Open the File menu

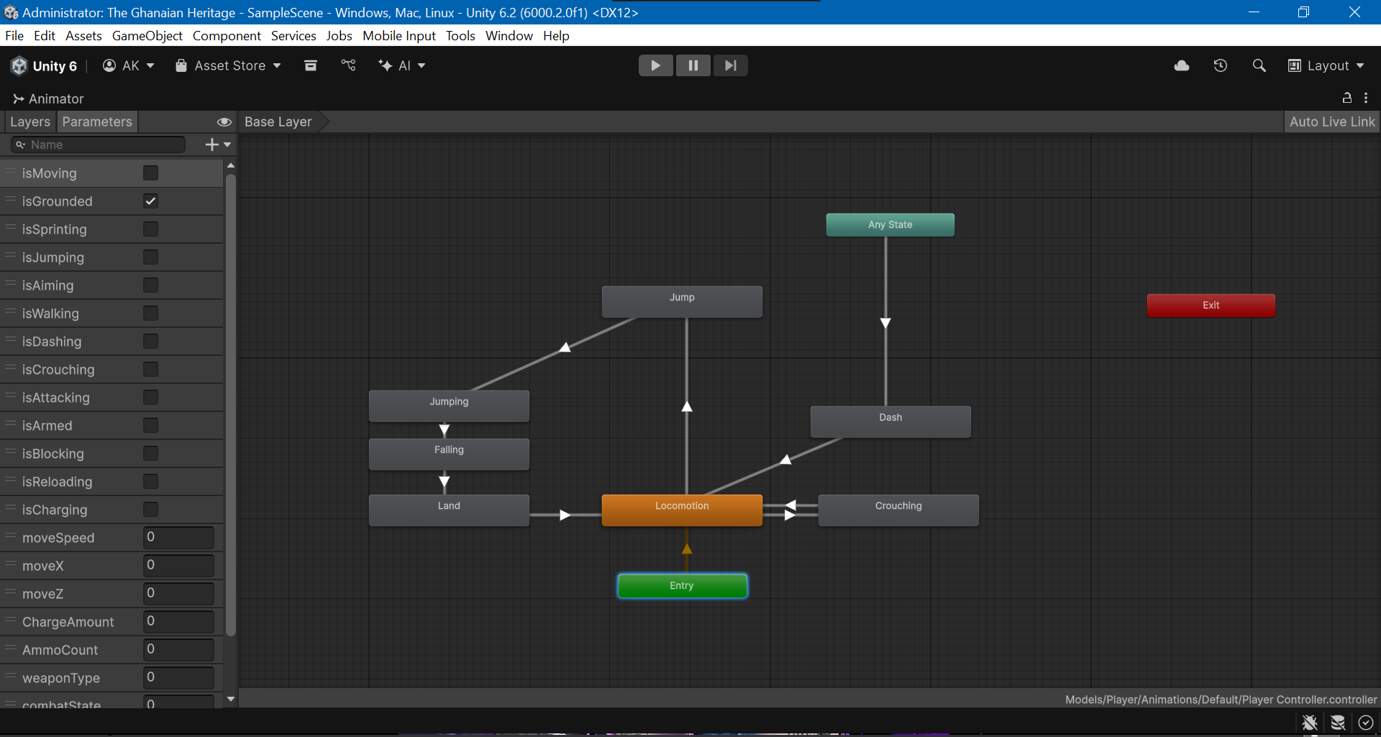(14, 35)
